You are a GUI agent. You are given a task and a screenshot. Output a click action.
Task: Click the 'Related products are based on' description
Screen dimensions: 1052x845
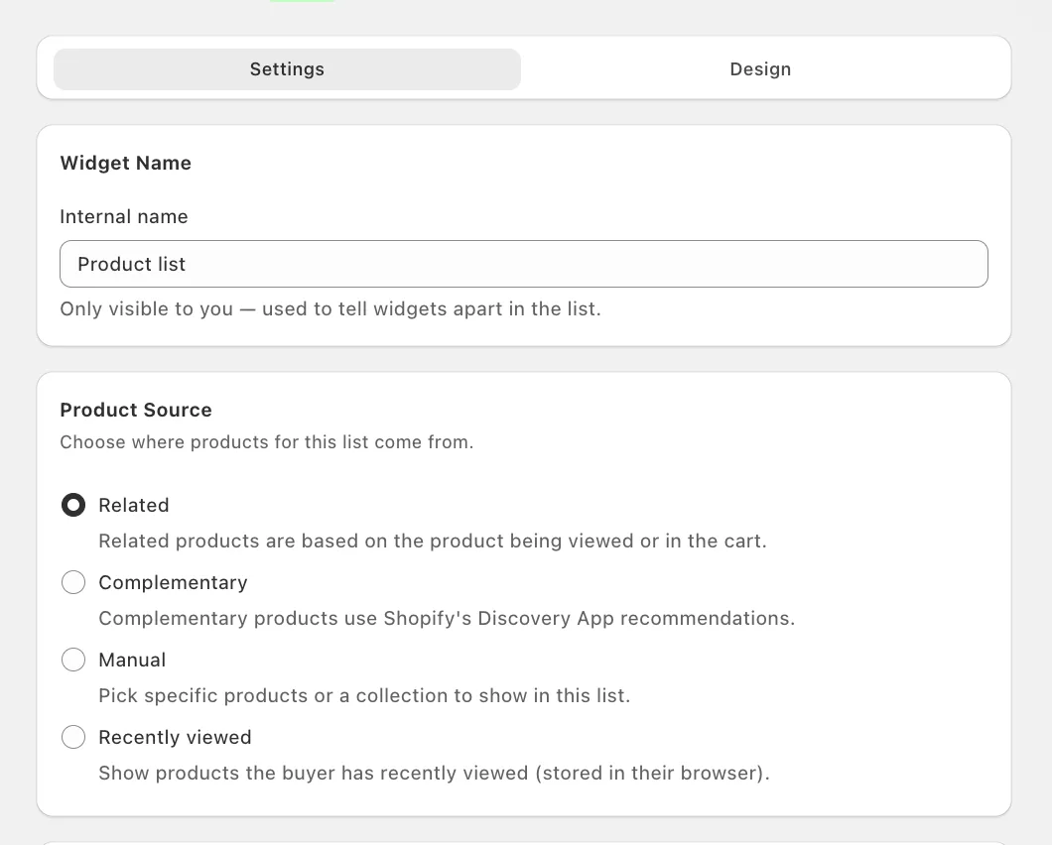[x=432, y=541]
